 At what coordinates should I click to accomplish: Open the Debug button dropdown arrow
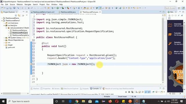[55, 8]
